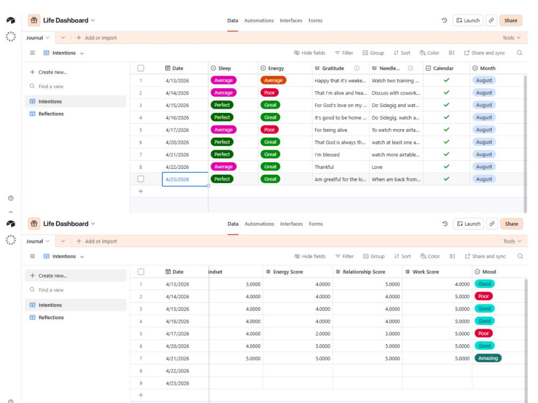This screenshot has height=403, width=538.
Task: Click info icon on Gratitude column header
Action: pyautogui.click(x=357, y=68)
